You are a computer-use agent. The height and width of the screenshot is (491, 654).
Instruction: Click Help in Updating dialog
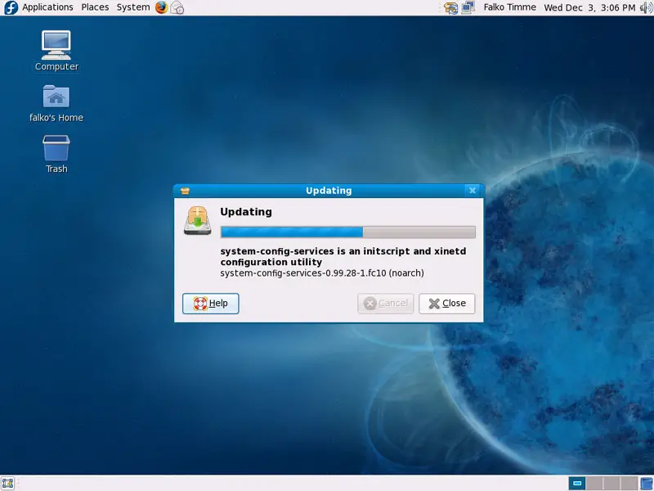point(211,304)
